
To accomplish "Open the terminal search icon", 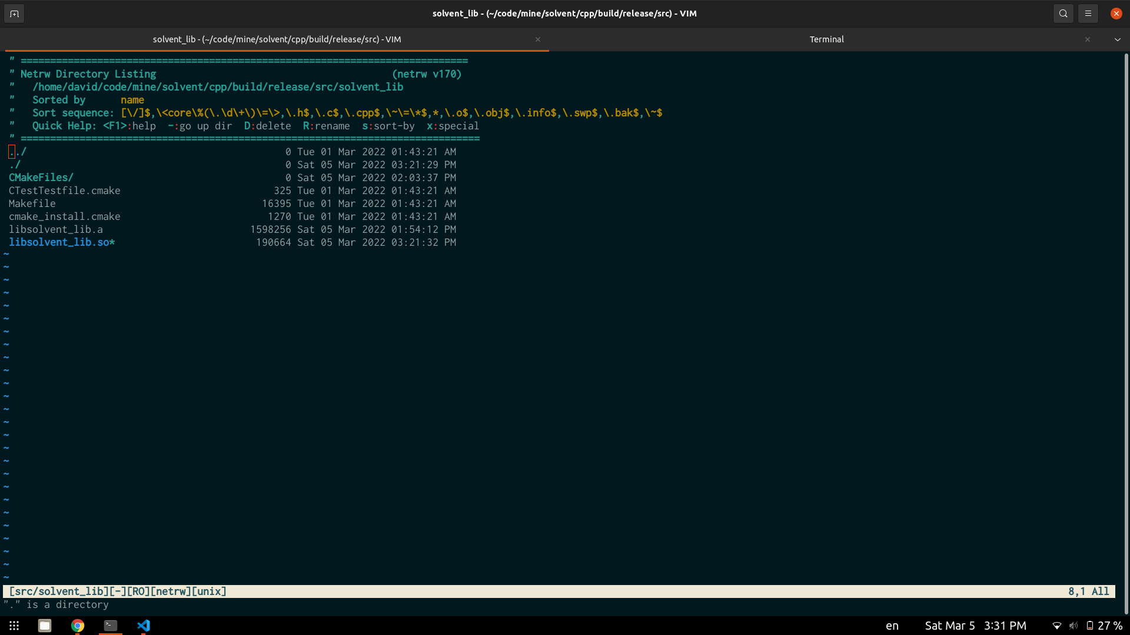I will tap(1063, 13).
